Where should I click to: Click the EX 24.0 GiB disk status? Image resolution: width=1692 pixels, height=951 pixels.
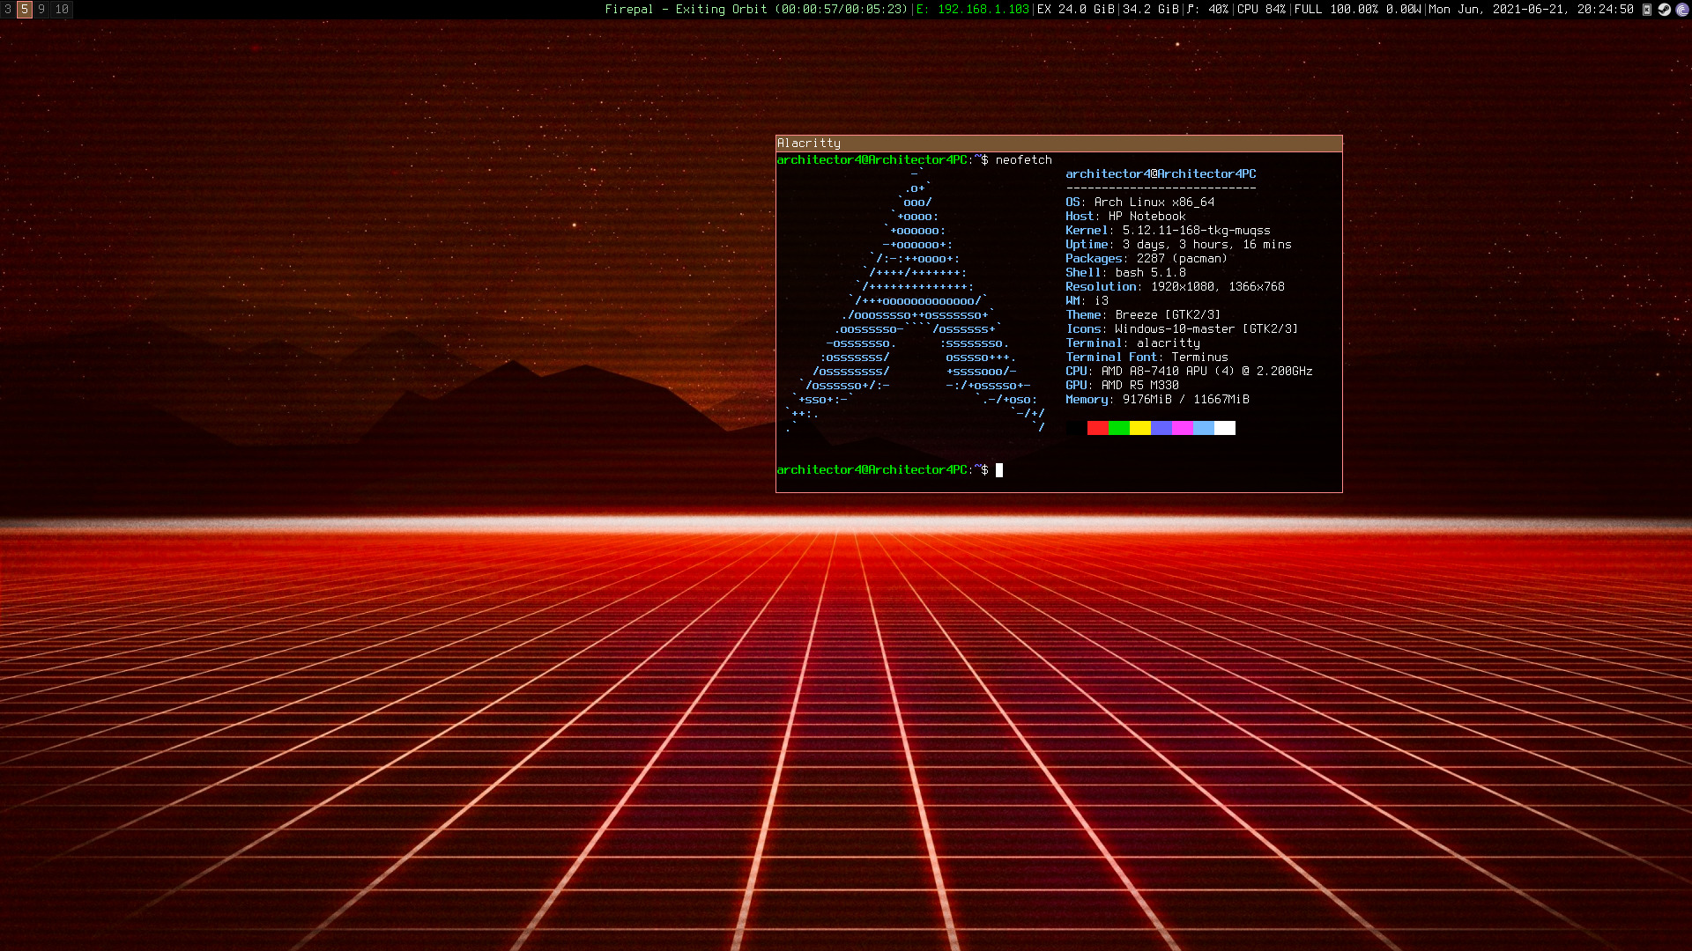pyautogui.click(x=1076, y=10)
